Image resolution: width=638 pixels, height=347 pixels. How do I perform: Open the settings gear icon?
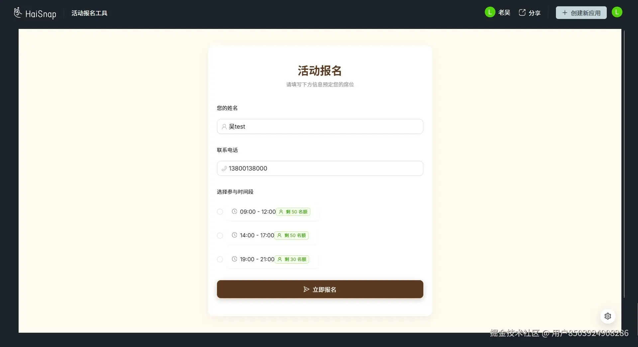tap(608, 316)
